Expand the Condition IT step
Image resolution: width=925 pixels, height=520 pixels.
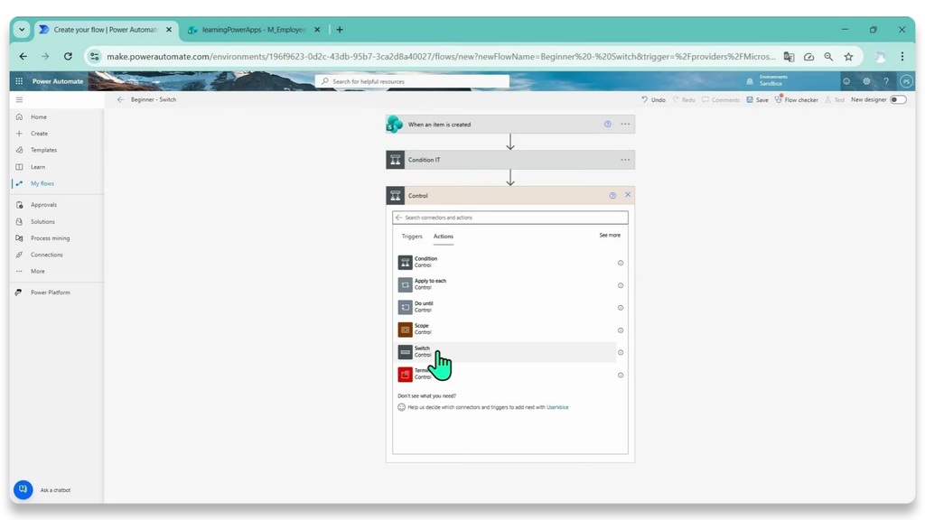510,160
